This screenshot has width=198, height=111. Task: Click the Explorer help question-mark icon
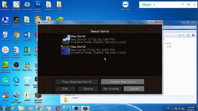193,35
